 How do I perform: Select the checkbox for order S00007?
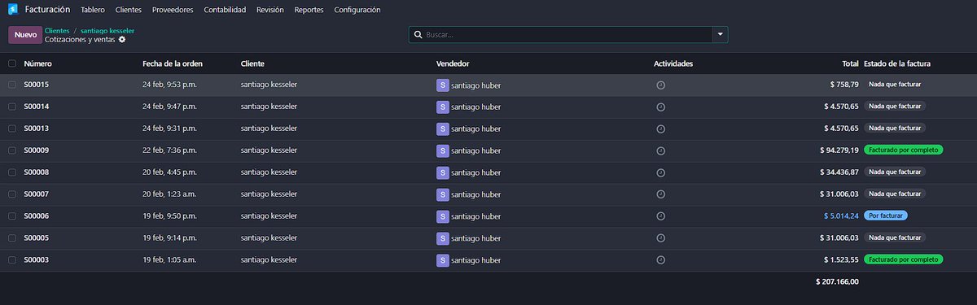point(12,194)
